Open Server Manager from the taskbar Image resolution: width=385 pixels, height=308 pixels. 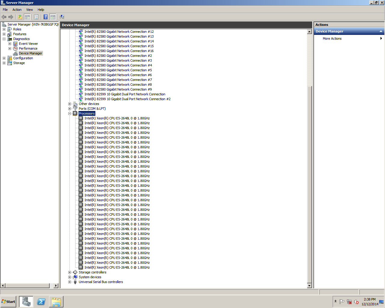pyautogui.click(x=26, y=301)
